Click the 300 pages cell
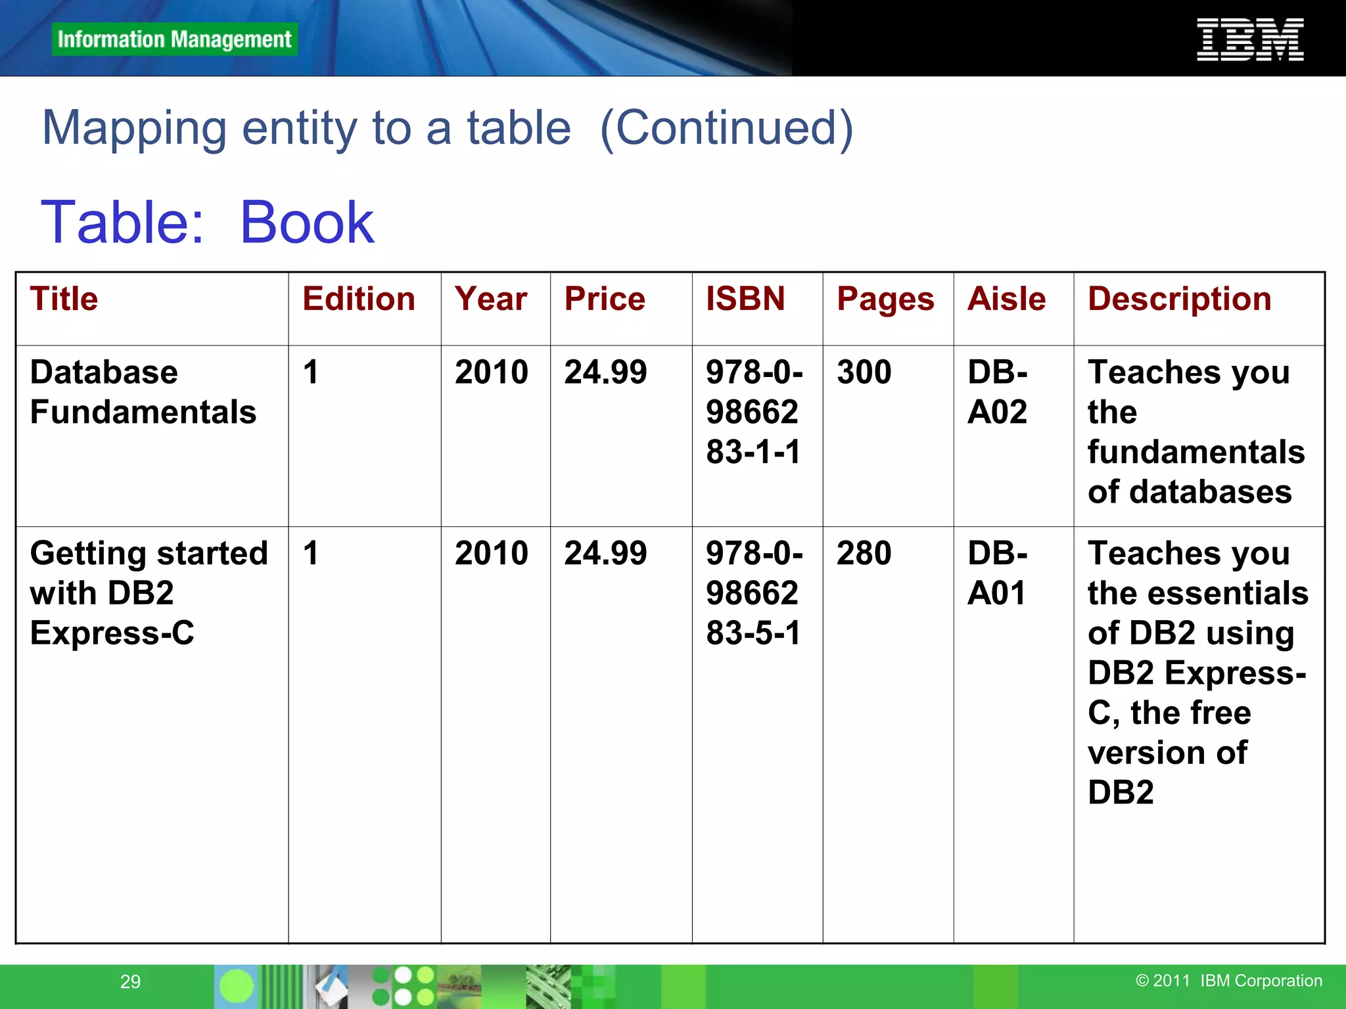Viewport: 1346px width, 1009px height. point(864,372)
